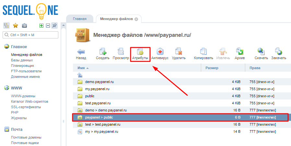Screen dimensions: 291x146
Task: Select my > my.paypanel.ru link row
Action: (182, 132)
